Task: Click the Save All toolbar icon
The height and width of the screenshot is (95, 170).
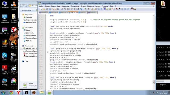Action: tap(50, 9)
